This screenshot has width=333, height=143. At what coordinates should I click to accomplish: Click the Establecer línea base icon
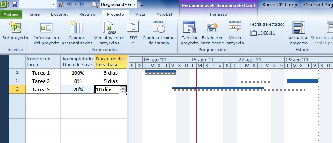click(x=212, y=27)
